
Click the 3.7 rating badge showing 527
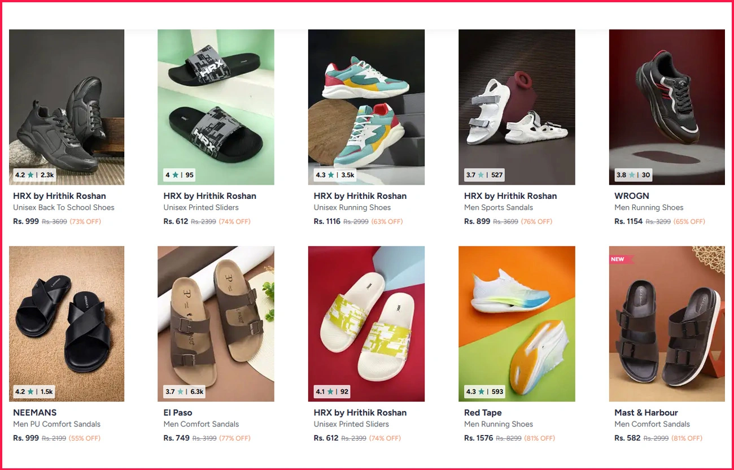point(484,175)
